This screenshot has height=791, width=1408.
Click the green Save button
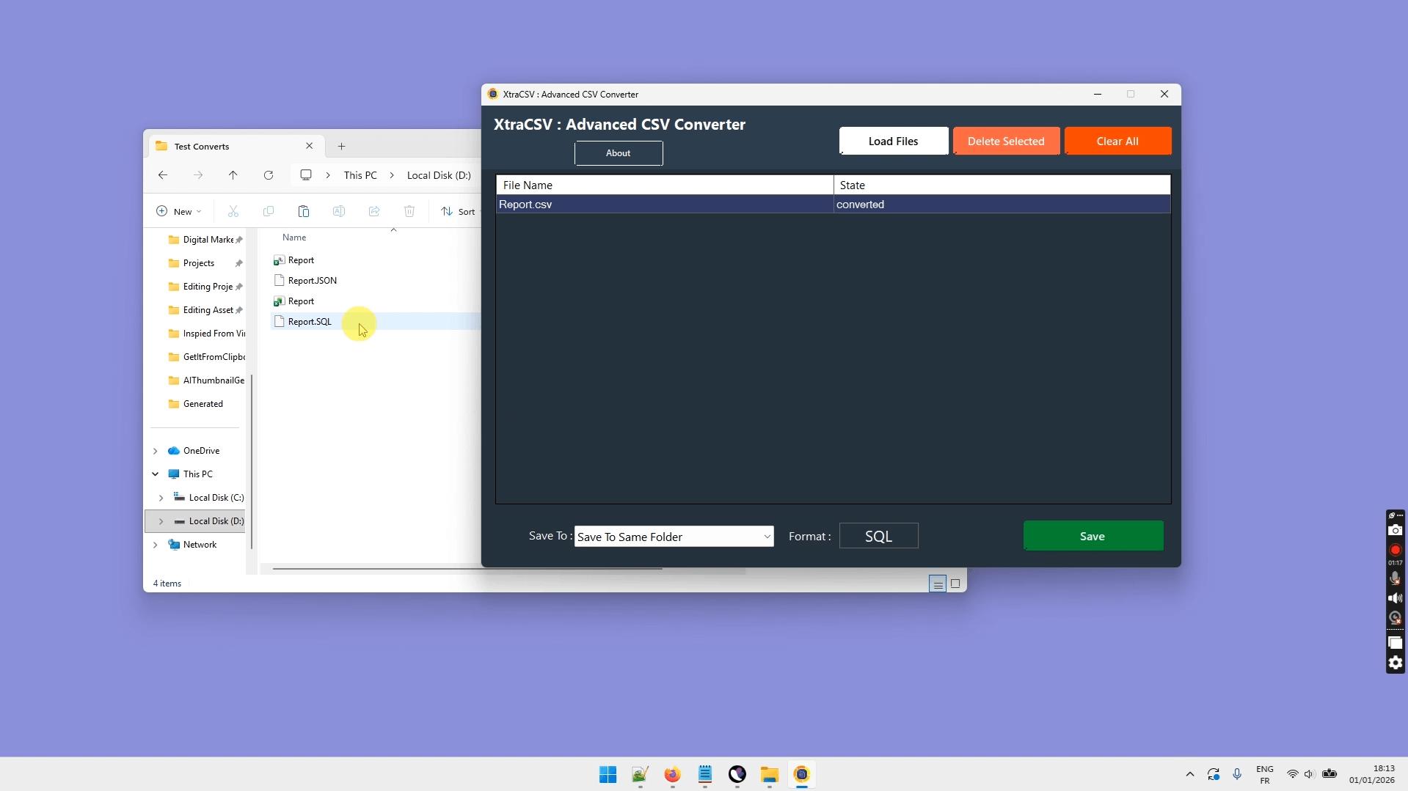point(1093,535)
